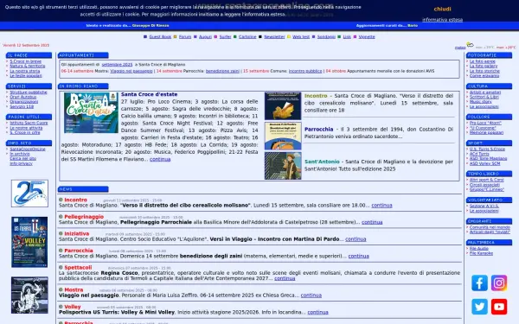The height and width of the screenshot is (324, 519).
Task: Click continua on Pellegrinaggio news
Action: (372, 222)
